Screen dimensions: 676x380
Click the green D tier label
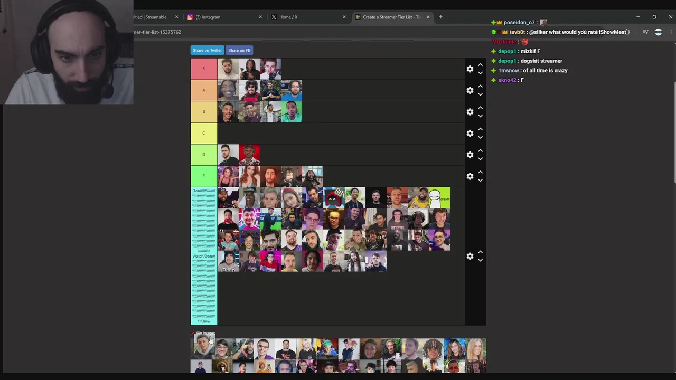[x=204, y=155]
